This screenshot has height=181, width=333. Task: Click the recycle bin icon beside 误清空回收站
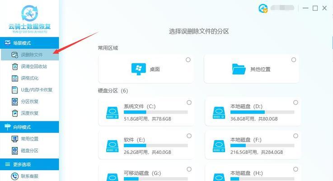(x=14, y=67)
